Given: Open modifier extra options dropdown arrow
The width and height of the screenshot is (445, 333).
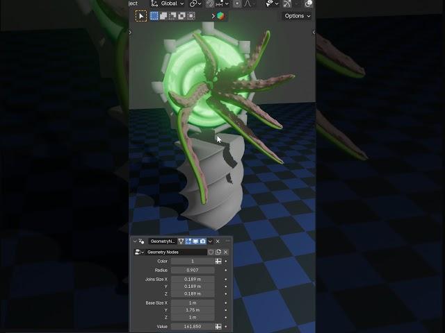Looking at the screenshot, I should click(x=210, y=241).
